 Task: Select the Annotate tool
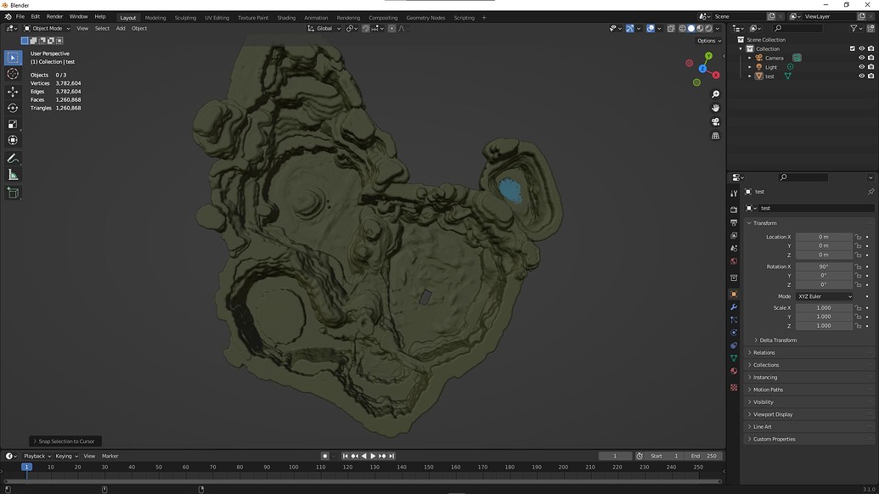pyautogui.click(x=13, y=158)
